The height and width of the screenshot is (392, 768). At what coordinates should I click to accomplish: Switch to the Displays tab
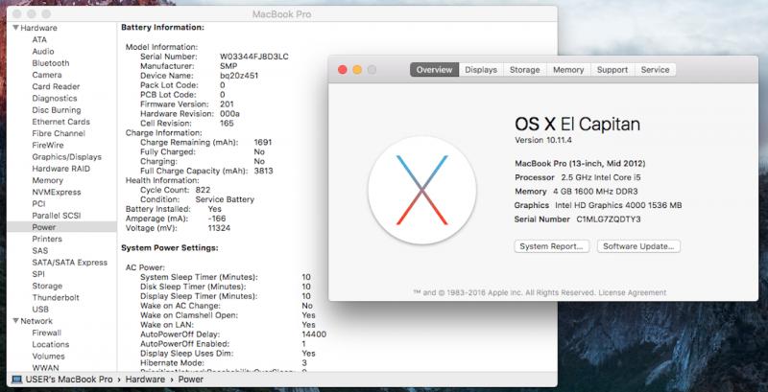[481, 70]
